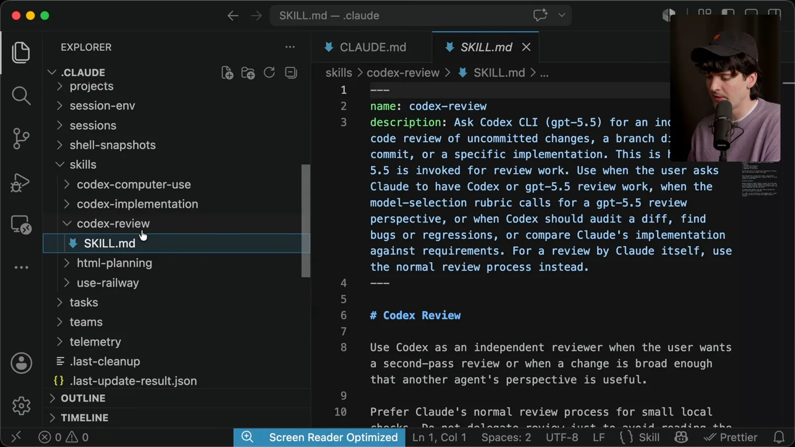Open the Run and Debug view
The image size is (795, 447).
point(21,182)
